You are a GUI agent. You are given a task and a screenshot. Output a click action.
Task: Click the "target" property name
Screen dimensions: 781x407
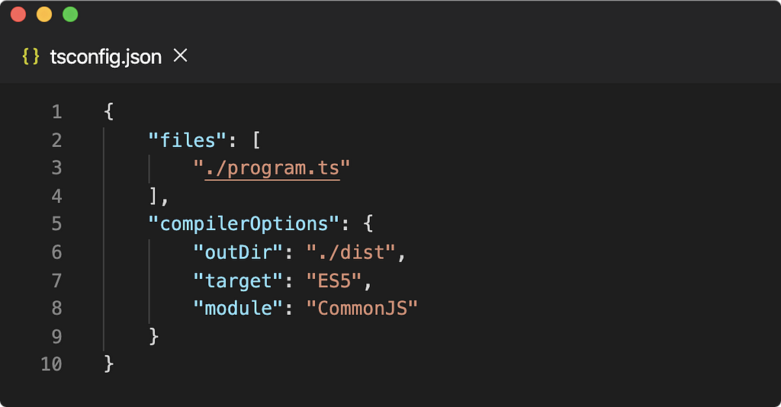click(238, 281)
